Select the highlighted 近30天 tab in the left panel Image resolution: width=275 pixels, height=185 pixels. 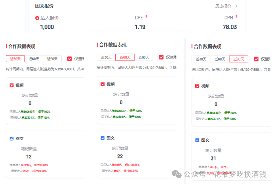click(x=15, y=59)
